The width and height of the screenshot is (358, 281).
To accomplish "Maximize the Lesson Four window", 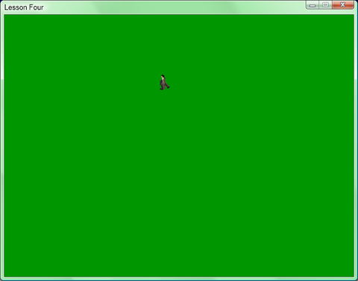I will coord(326,5).
